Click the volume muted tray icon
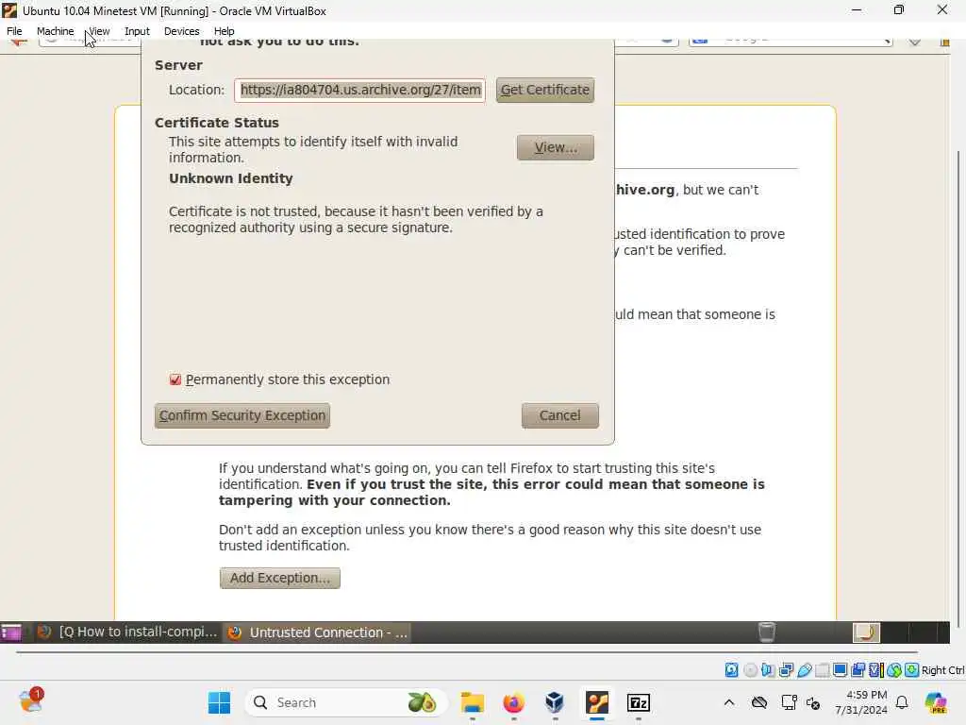 point(813,702)
